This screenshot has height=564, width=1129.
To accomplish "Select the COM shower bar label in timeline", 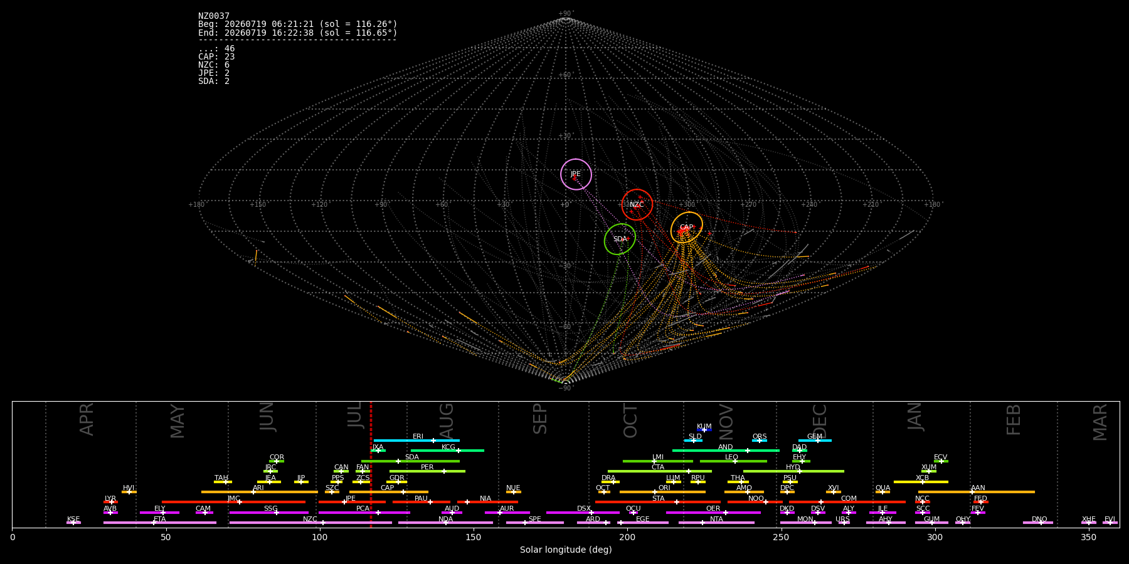I will tap(849, 499).
